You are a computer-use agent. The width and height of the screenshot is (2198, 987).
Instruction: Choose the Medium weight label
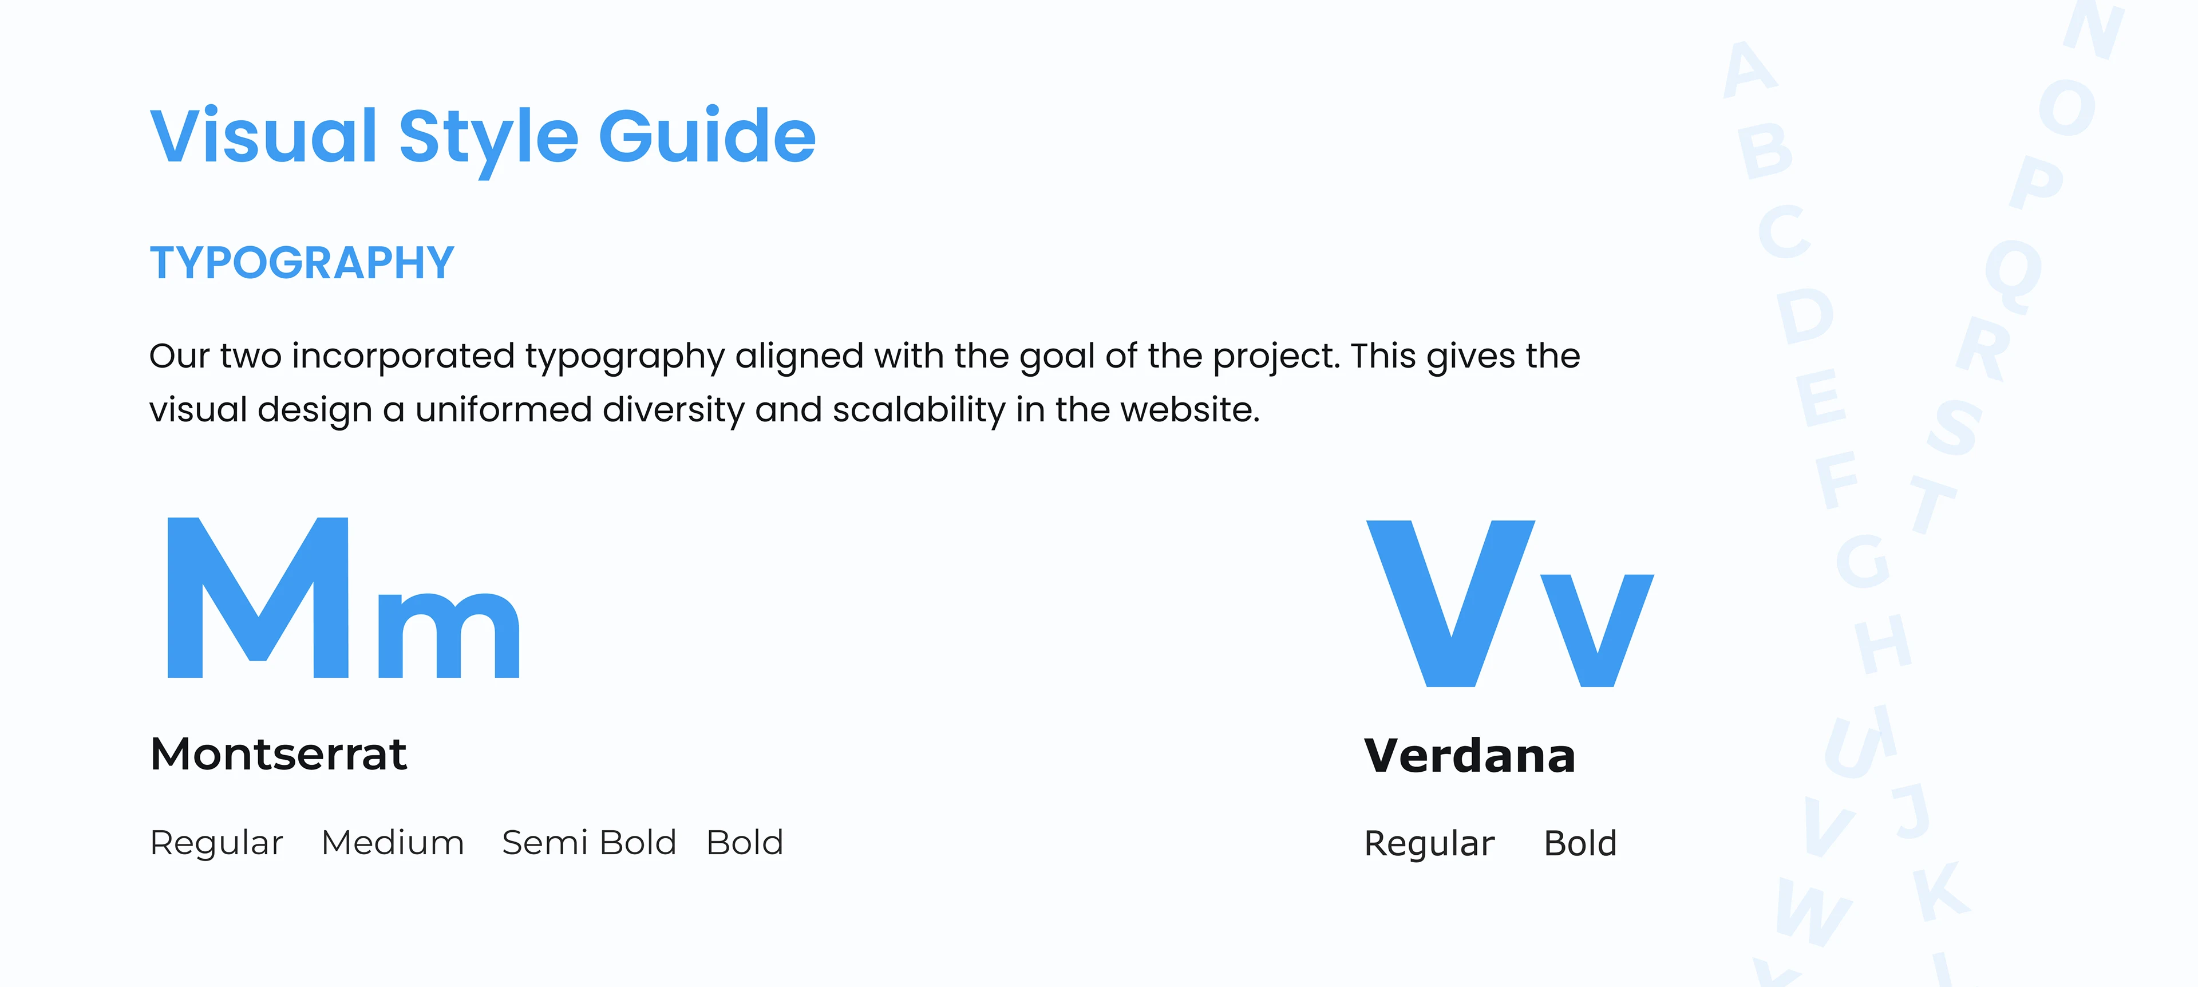pyautogui.click(x=393, y=843)
